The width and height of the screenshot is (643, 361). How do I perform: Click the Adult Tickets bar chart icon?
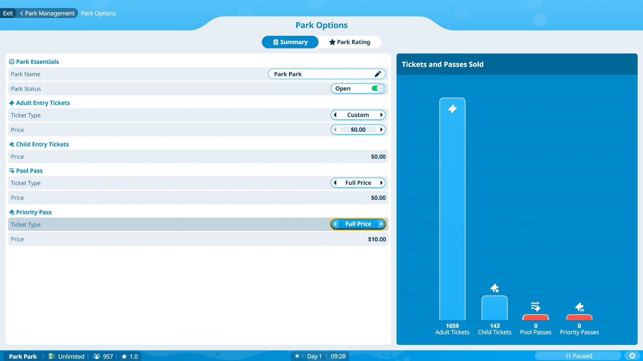tap(452, 109)
